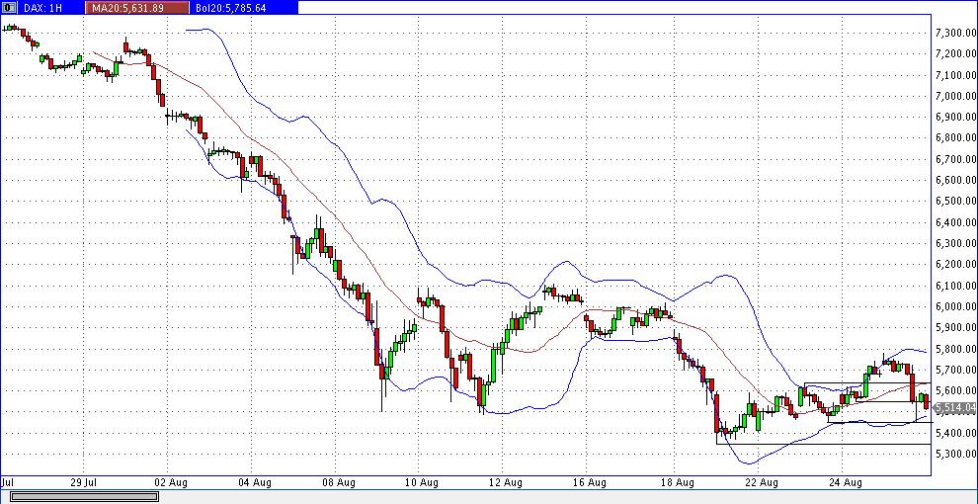Image resolution: width=978 pixels, height=504 pixels.
Task: Click the 12 Aug date label
Action: tap(505, 482)
